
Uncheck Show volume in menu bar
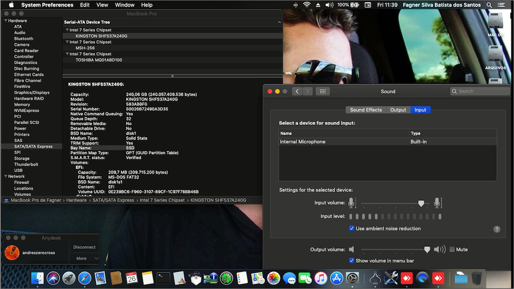tap(352, 261)
